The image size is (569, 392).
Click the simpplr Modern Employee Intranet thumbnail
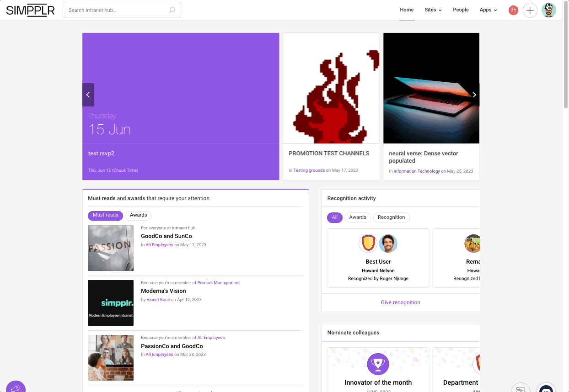click(111, 303)
